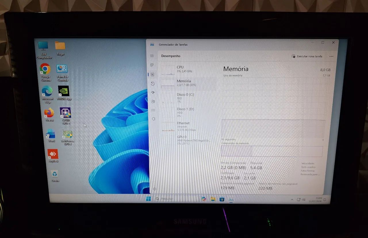This screenshot has width=368, height=238.
Task: Click the memory composition bar
Action: [272, 151]
